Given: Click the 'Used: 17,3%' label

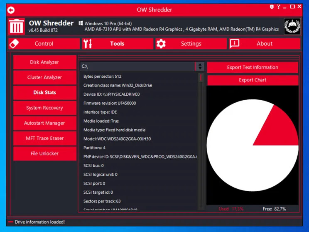Looking at the screenshot, I should point(231,209).
